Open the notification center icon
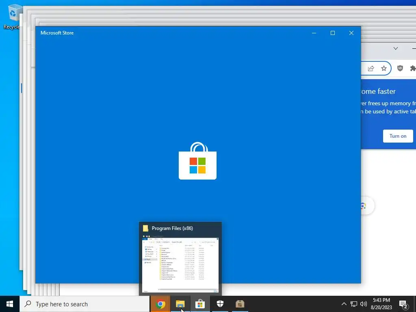The width and height of the screenshot is (416, 312). [x=403, y=304]
